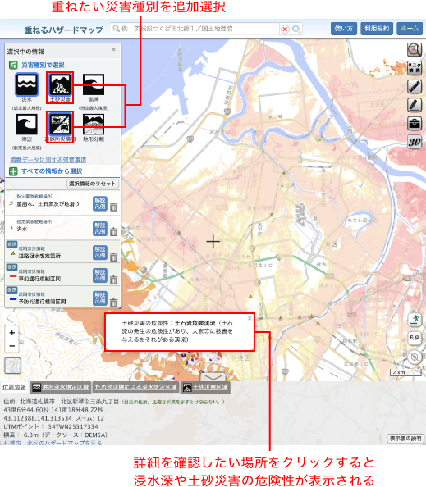Viewport: 426px width, 487px height.
Task: Select the 洪水 flood hazard icon
Action: click(x=27, y=84)
